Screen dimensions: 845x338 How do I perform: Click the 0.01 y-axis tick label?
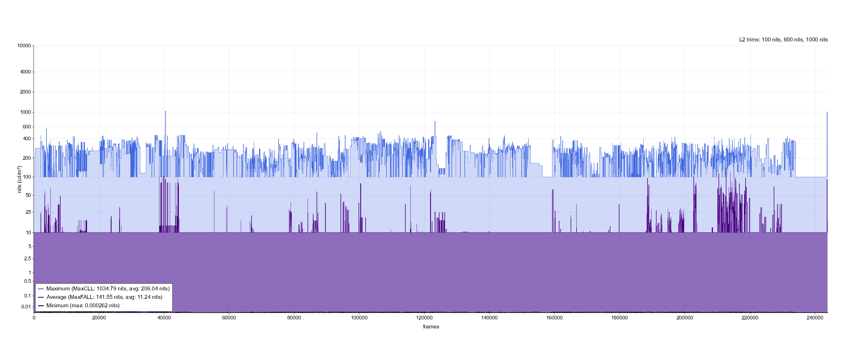point(26,307)
